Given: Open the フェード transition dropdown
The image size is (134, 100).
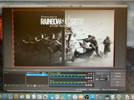Looking at the screenshot, I should pos(102,73).
